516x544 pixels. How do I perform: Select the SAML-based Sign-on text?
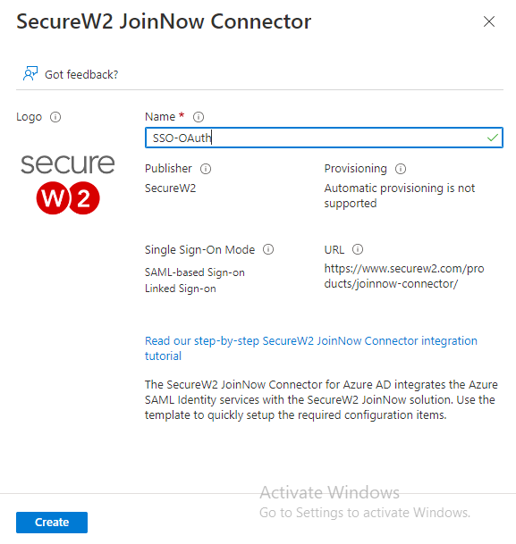coord(195,272)
